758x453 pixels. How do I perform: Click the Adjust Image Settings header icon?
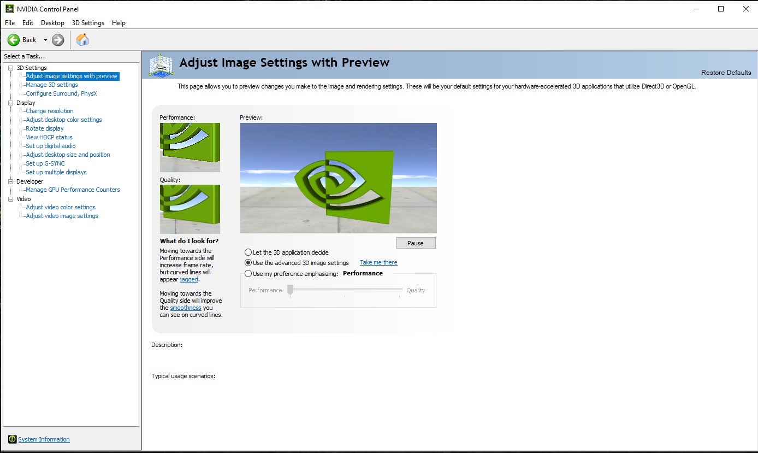161,66
